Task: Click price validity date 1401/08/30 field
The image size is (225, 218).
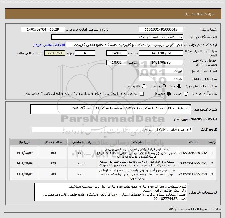Action: coord(161,62)
